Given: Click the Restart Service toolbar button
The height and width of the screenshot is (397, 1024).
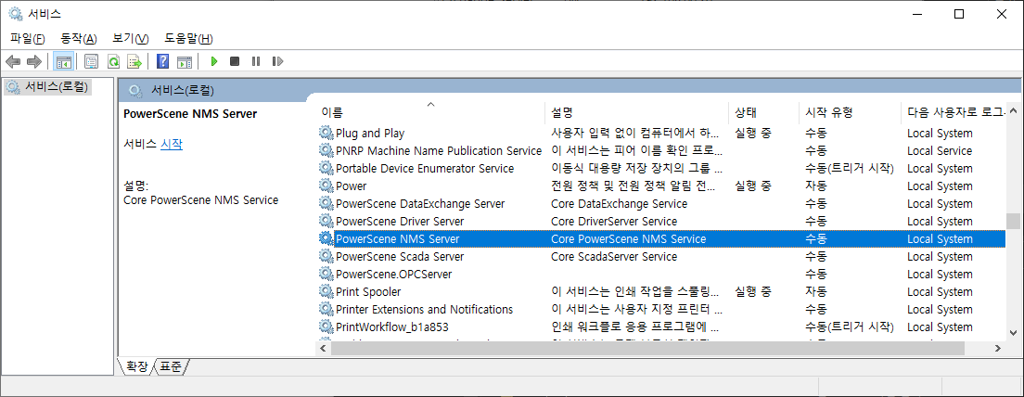Looking at the screenshot, I should (277, 61).
